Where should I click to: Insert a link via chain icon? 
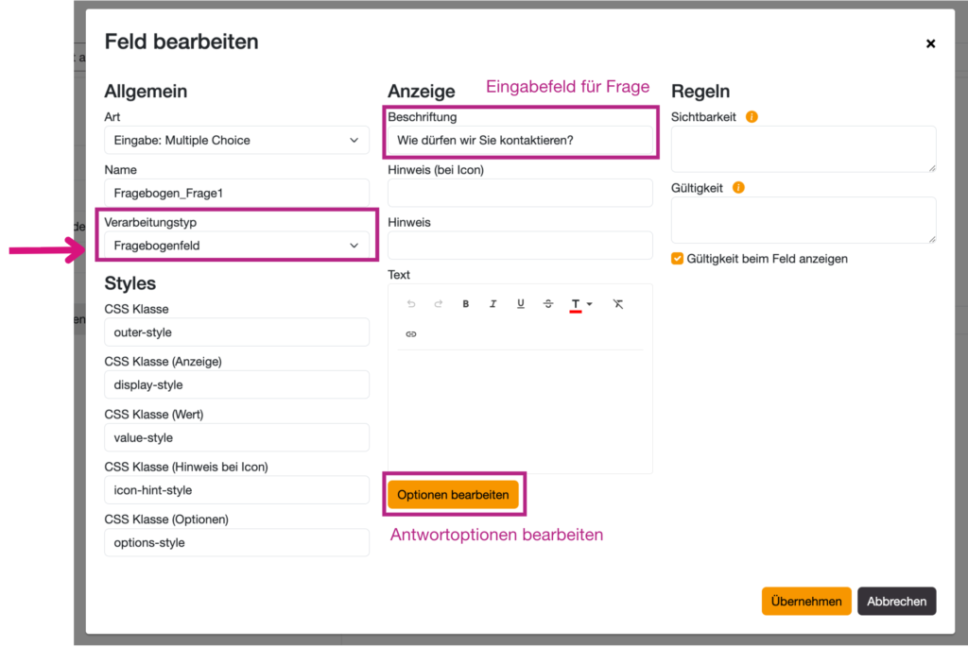click(411, 334)
